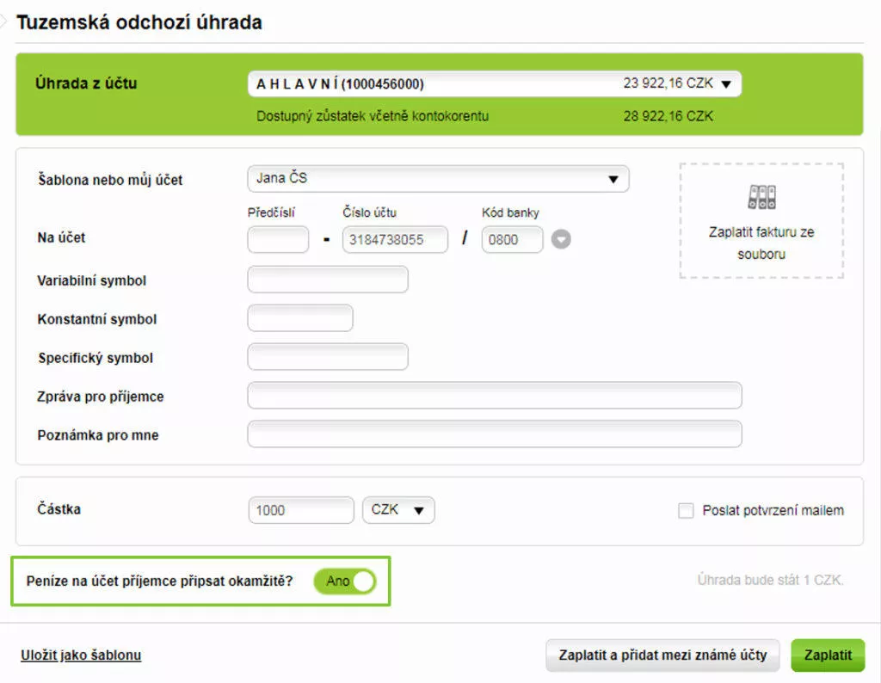Open the source account A HLAVNÍ dropdown
Image resolution: width=881 pixels, height=683 pixels.
click(494, 84)
